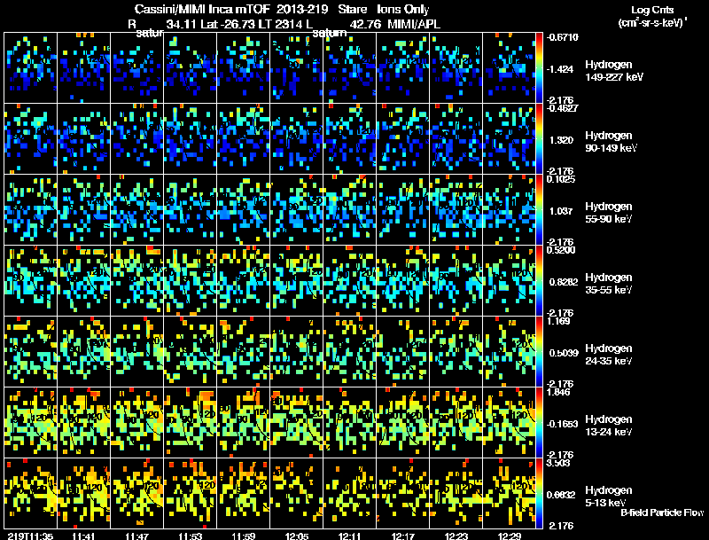This screenshot has width=709, height=540.
Task: Click the '1.169' color scale value
Action: (x=559, y=321)
